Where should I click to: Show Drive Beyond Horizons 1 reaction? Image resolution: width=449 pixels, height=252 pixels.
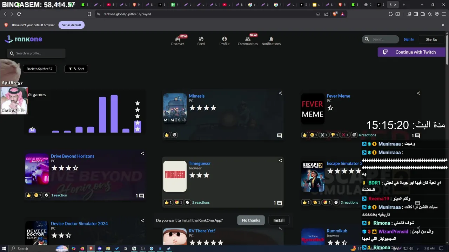[59, 195]
